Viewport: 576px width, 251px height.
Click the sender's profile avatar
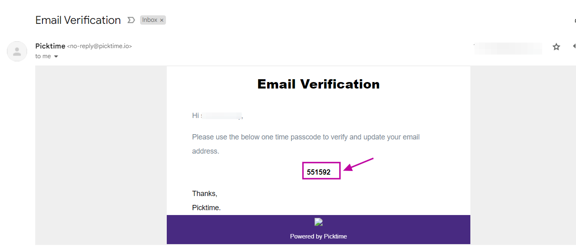(x=17, y=51)
